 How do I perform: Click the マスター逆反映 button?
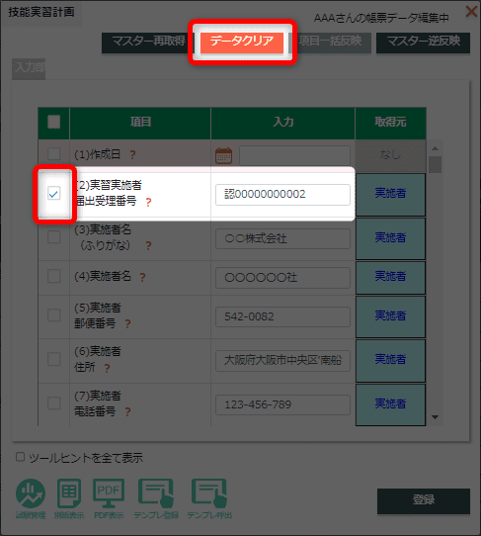424,43
